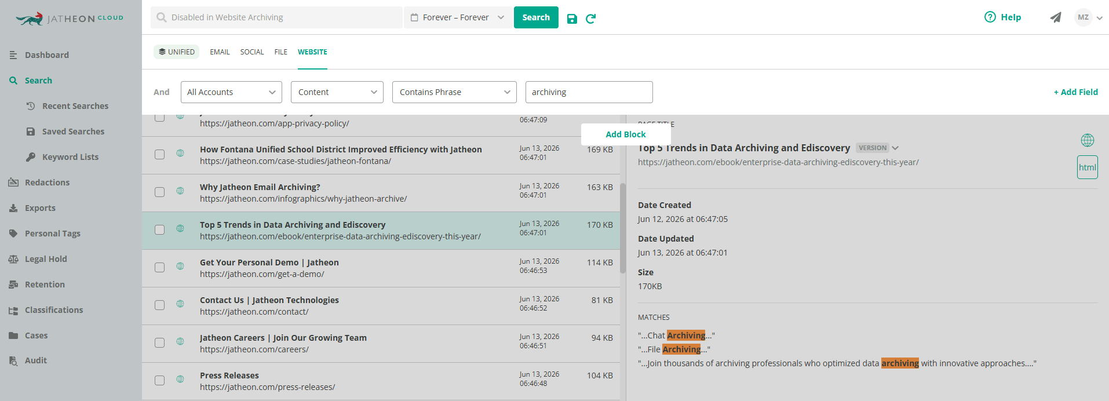Open Keyword Lists in the sidebar
Viewport: 1109px width, 401px height.
(x=70, y=157)
